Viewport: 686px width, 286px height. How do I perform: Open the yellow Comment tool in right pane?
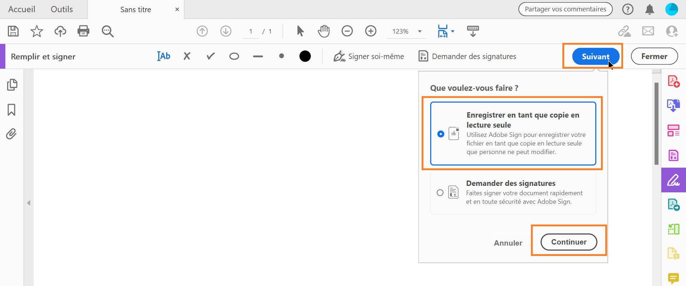pos(674,278)
